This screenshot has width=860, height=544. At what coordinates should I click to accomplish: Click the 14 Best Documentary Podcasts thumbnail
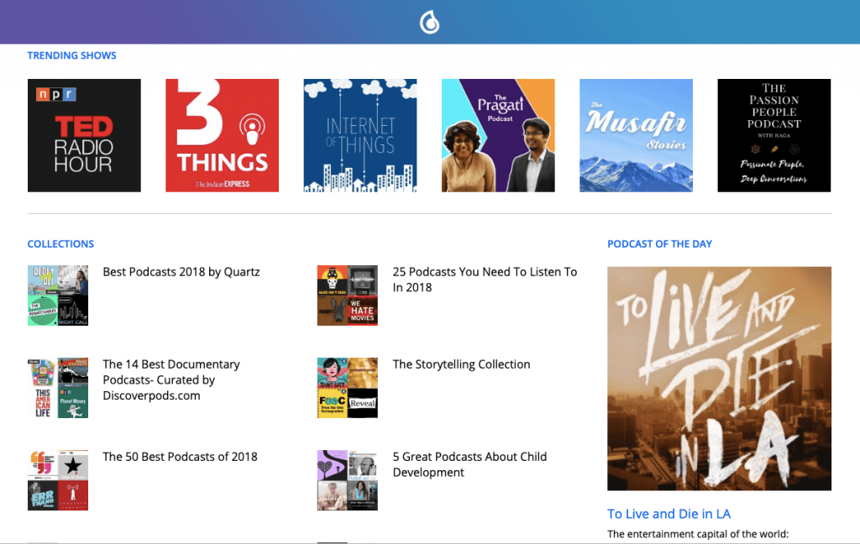(58, 388)
